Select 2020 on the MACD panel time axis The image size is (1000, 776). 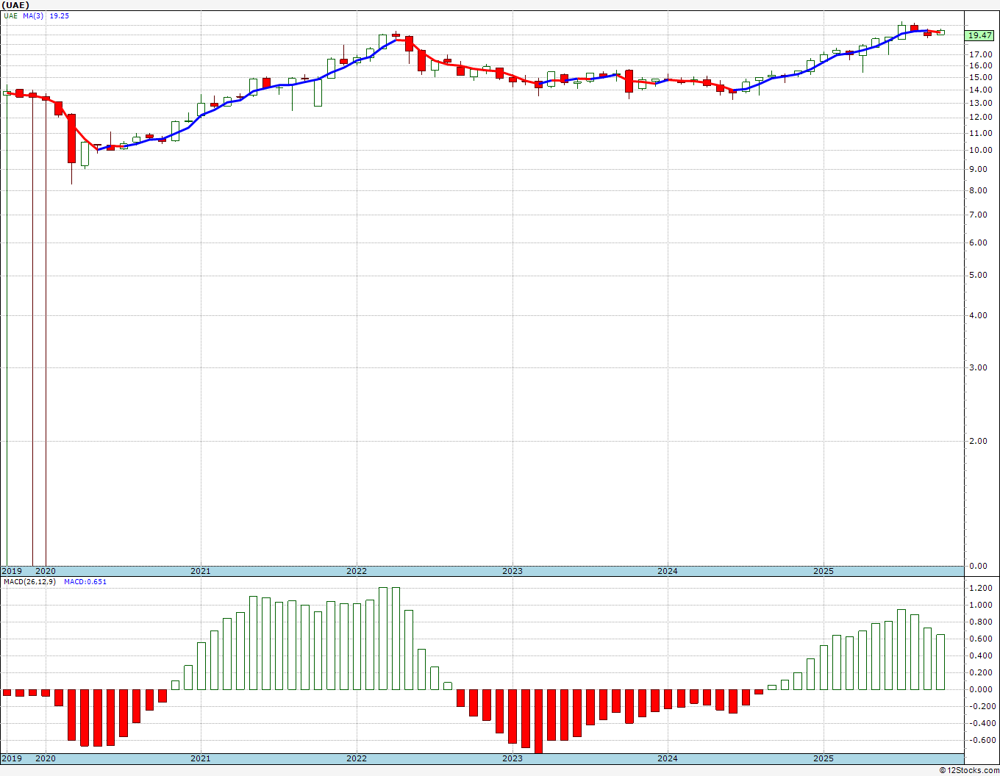click(46, 758)
